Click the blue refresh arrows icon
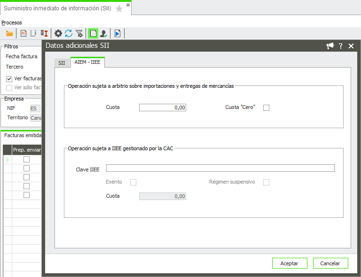The height and width of the screenshot is (277, 361). pos(69,33)
